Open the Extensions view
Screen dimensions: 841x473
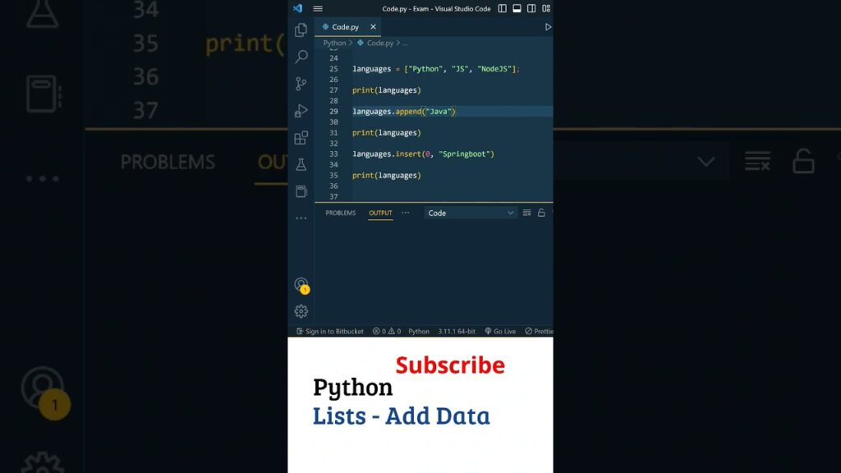pos(301,138)
